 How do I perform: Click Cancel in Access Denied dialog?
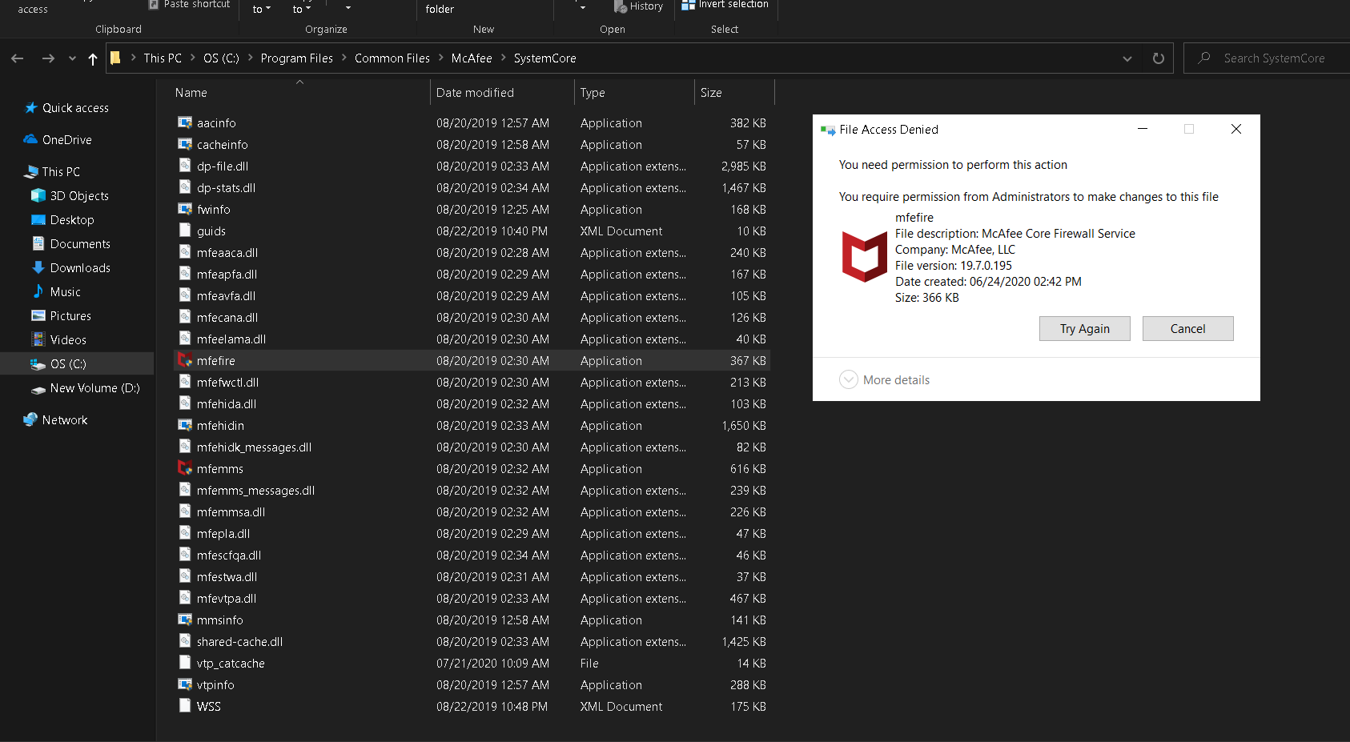click(x=1187, y=329)
